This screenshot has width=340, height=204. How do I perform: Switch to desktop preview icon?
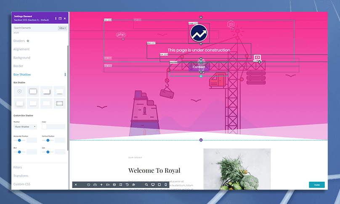click(153, 185)
